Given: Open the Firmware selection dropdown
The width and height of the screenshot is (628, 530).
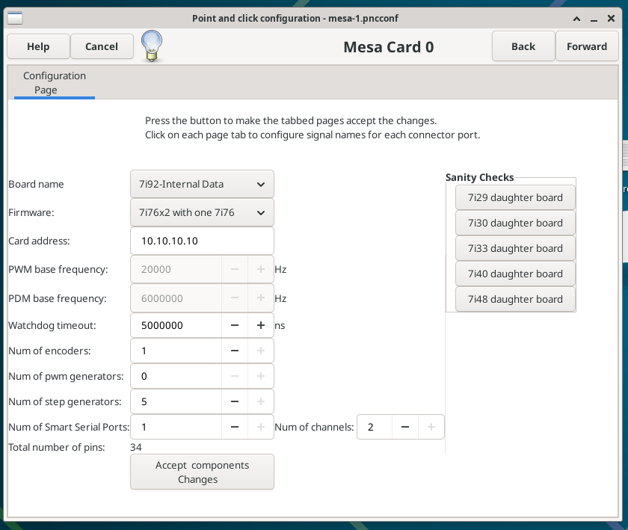Looking at the screenshot, I should coord(202,212).
